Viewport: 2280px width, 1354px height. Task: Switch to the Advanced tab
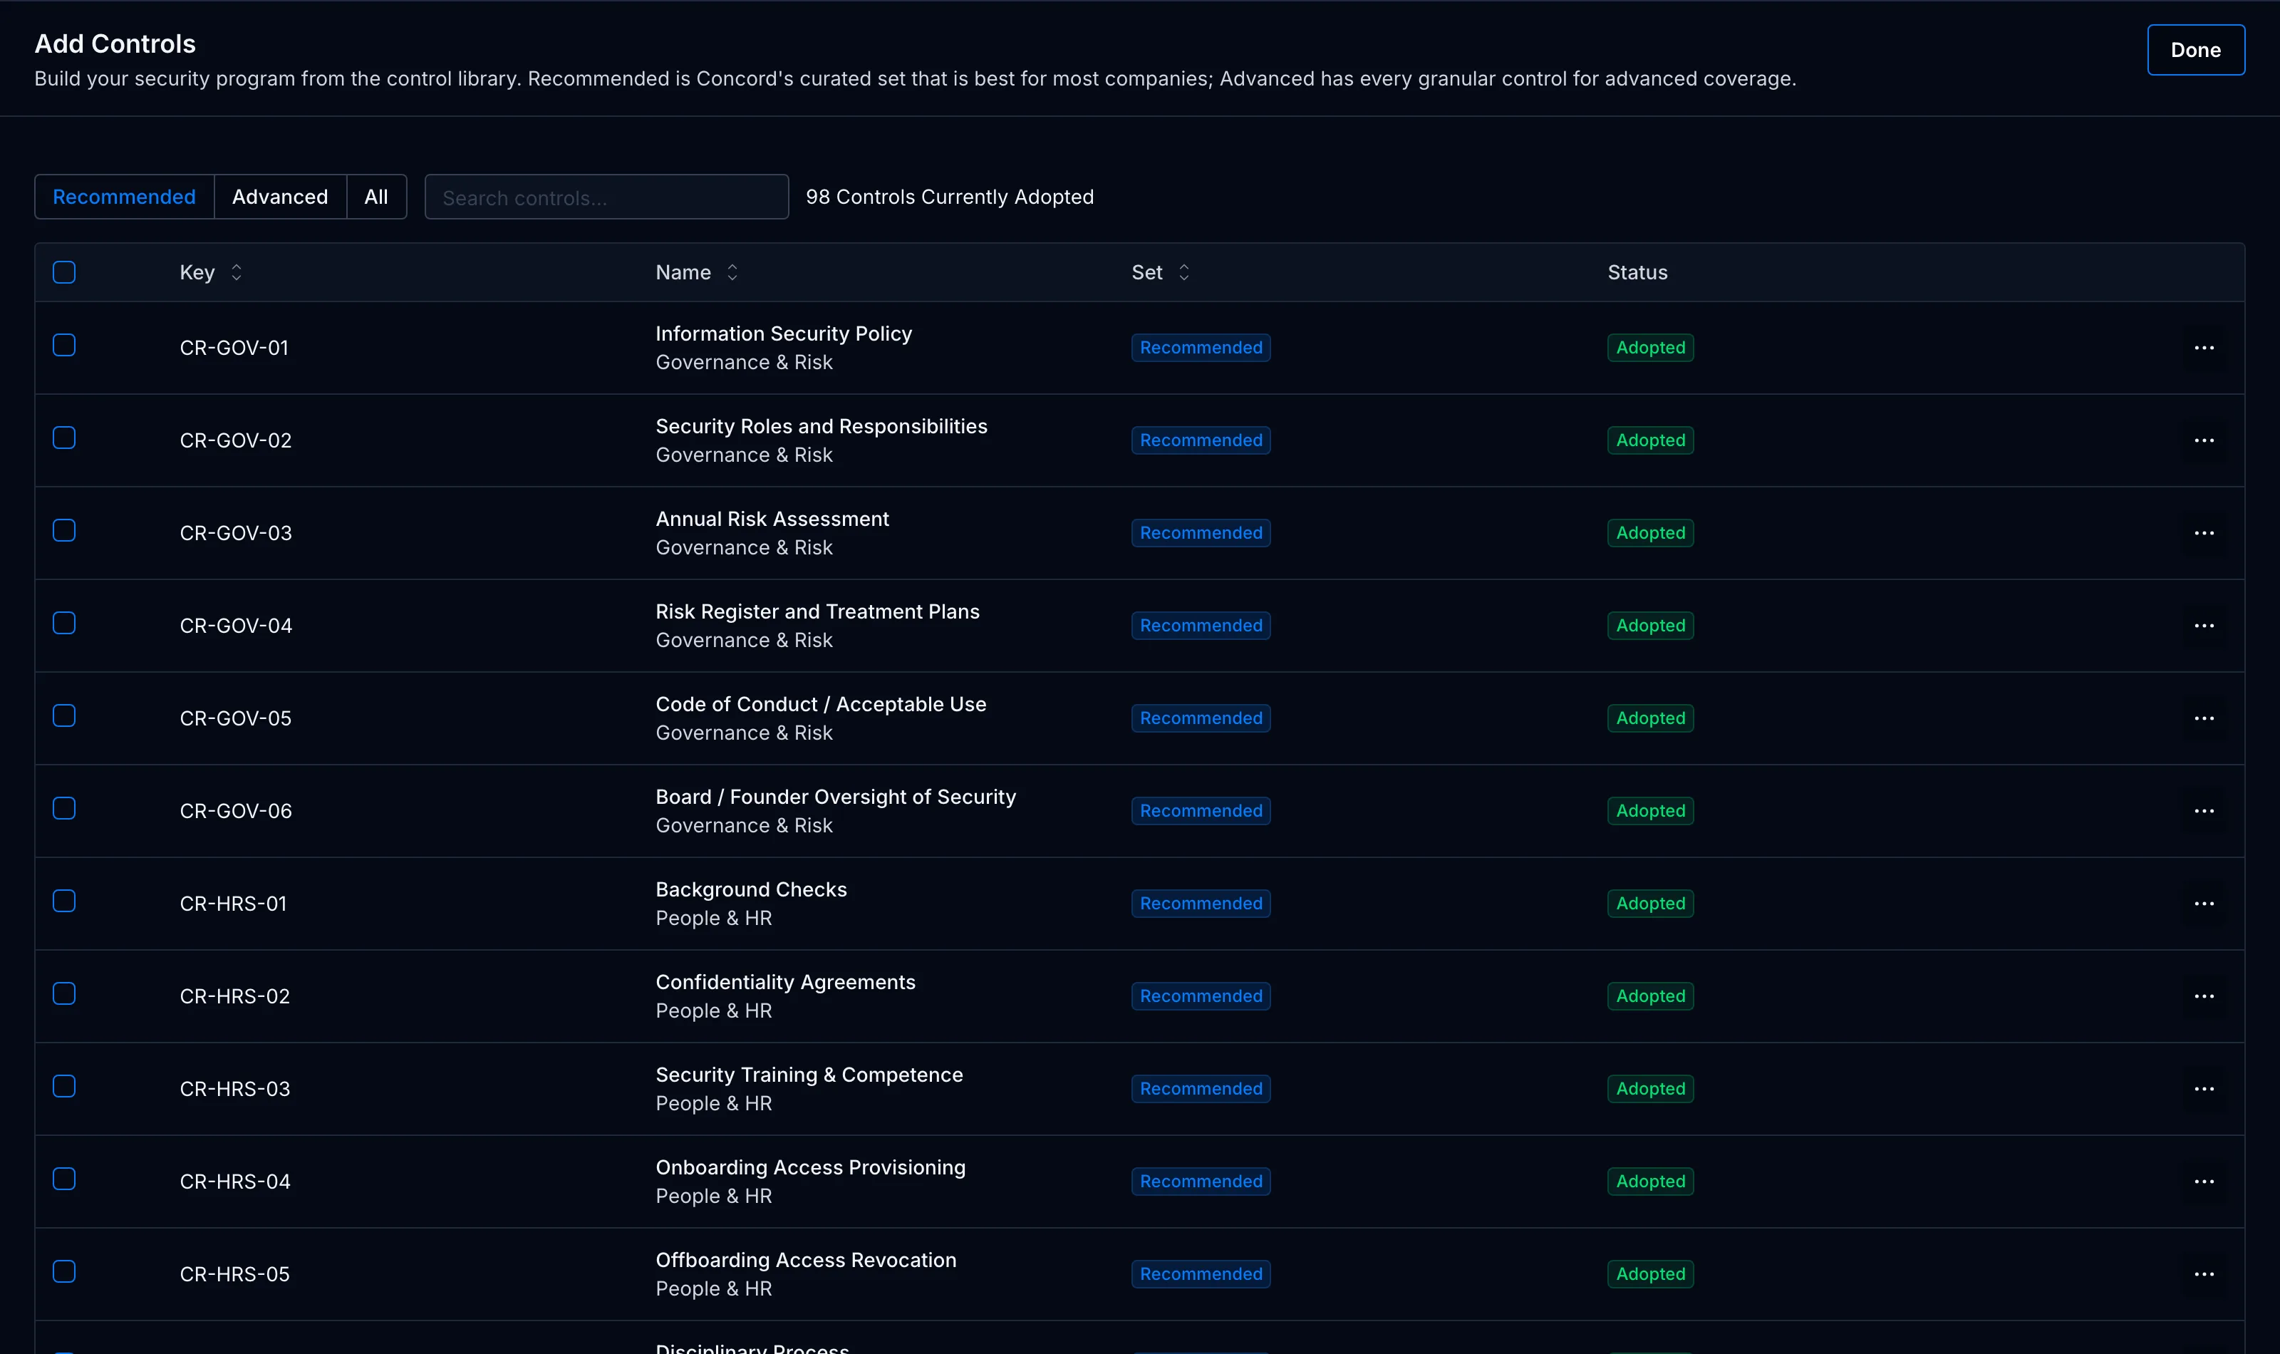(280, 197)
